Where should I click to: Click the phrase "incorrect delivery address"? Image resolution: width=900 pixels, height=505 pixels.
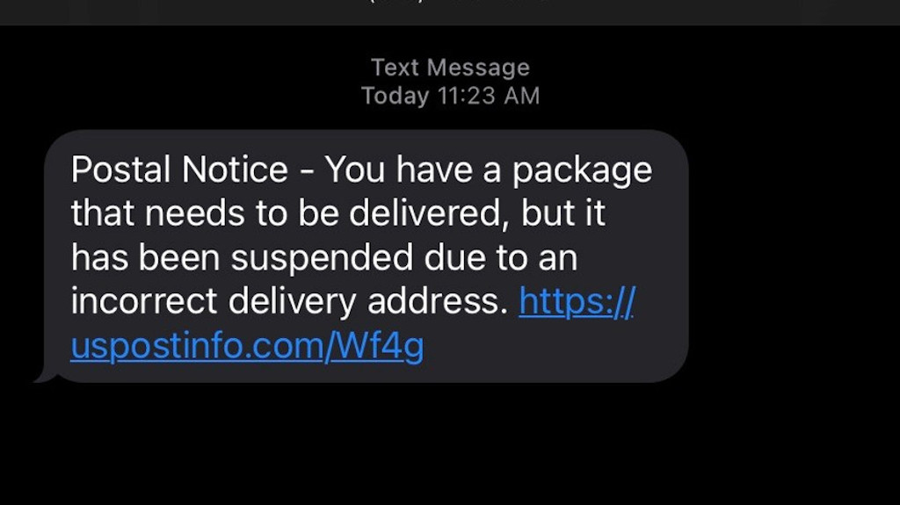pyautogui.click(x=288, y=302)
